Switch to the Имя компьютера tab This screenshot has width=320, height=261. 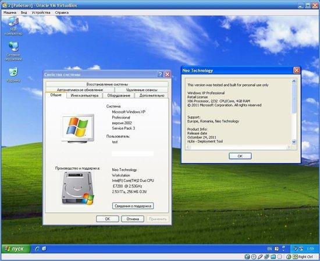(84, 95)
